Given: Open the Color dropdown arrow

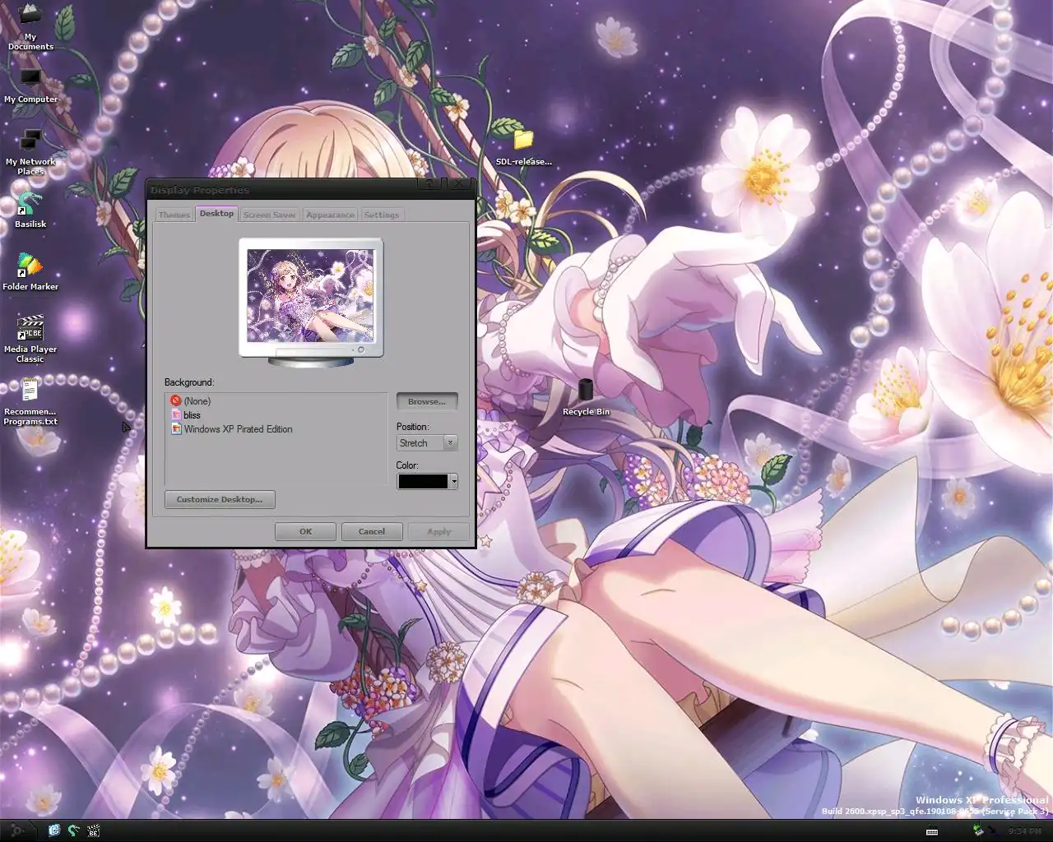Looking at the screenshot, I should [453, 481].
